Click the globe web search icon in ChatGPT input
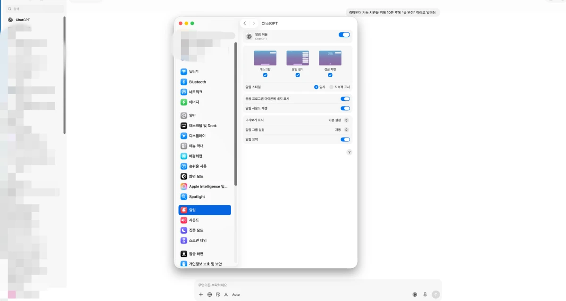Image resolution: width=566 pixels, height=301 pixels. click(209, 294)
